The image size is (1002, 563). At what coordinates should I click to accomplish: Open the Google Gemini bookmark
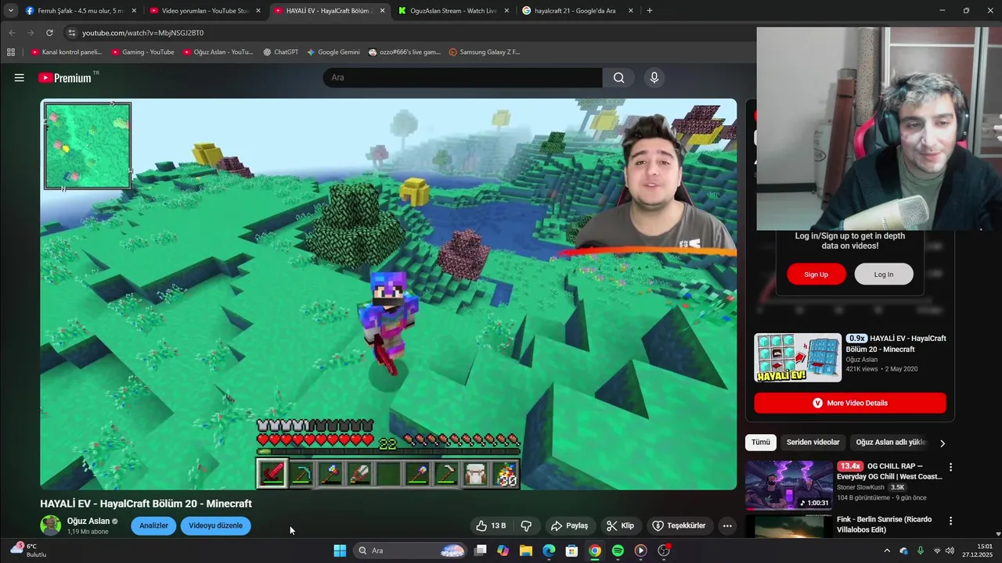(x=333, y=52)
